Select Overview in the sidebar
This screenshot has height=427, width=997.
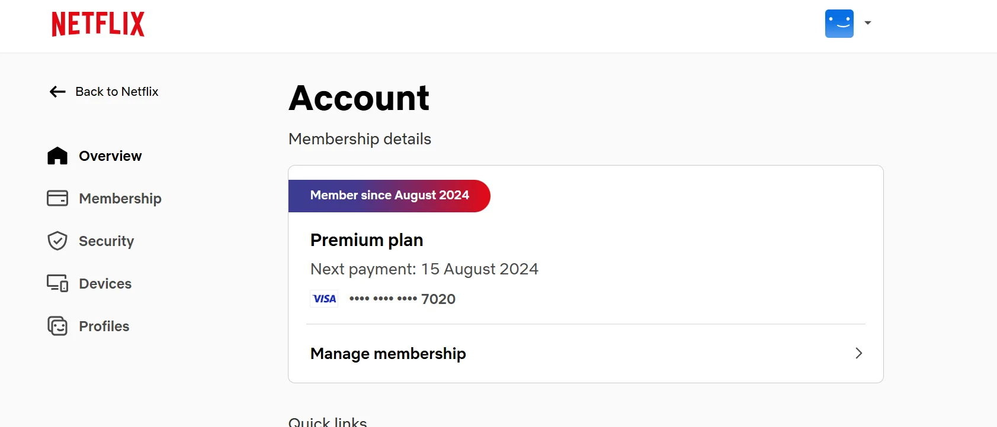(x=110, y=156)
